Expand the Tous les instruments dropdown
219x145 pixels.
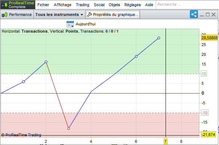click(x=59, y=14)
